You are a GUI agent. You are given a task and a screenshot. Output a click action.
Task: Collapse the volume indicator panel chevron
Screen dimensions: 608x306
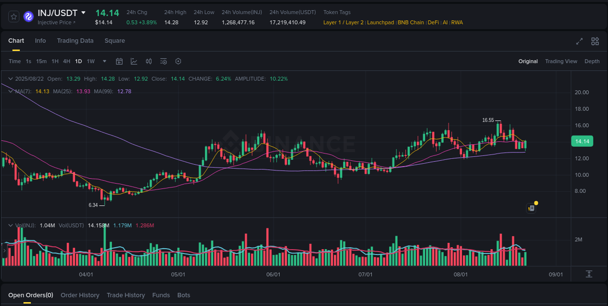tap(10, 225)
